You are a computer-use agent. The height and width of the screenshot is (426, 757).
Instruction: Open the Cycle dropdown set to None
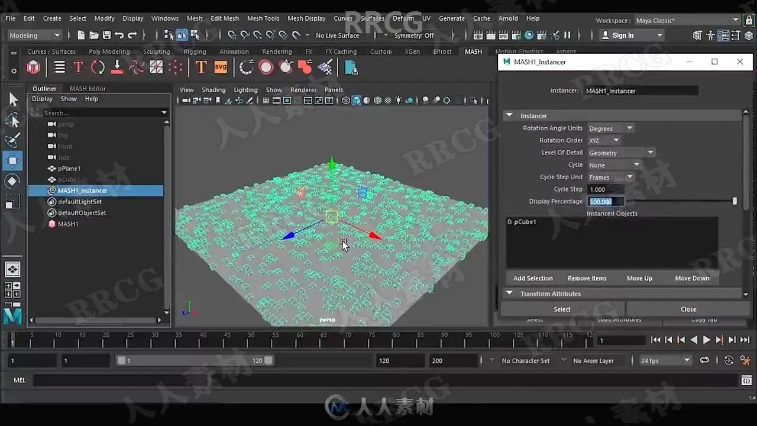(614, 165)
